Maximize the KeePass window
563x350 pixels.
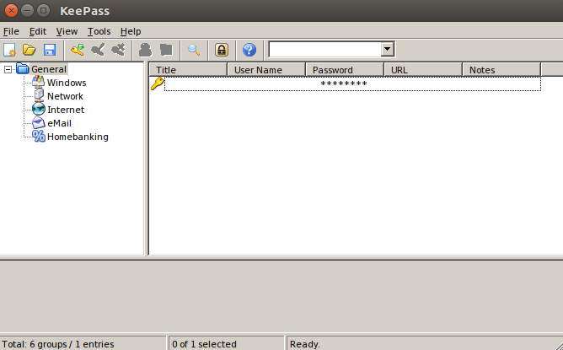click(x=44, y=10)
